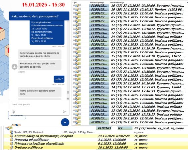Screen dimensions: 188x150
Task: Expand the row dated 11.1.2025. 10:10:27
Action: click(74, 9)
